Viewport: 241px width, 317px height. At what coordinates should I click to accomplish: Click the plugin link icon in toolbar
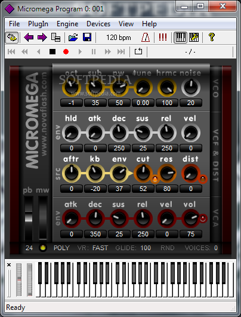(12, 38)
